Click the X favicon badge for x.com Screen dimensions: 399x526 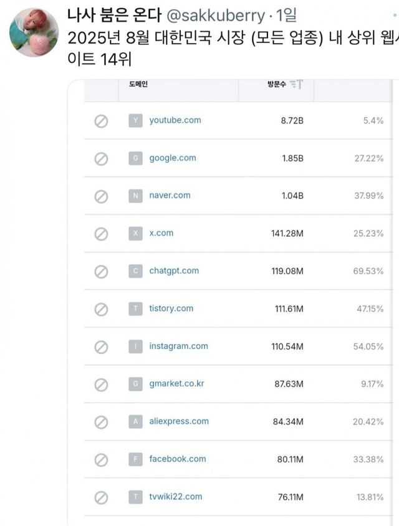135,234
